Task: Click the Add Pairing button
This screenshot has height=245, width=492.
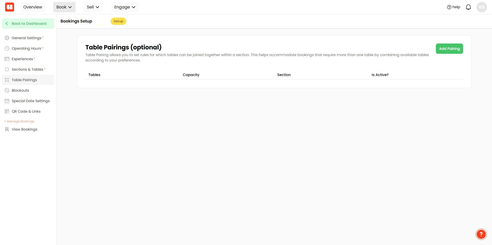Action: click(449, 49)
